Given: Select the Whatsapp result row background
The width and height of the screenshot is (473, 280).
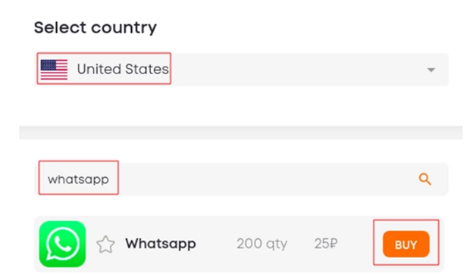Looking at the screenshot, I should [x=240, y=244].
